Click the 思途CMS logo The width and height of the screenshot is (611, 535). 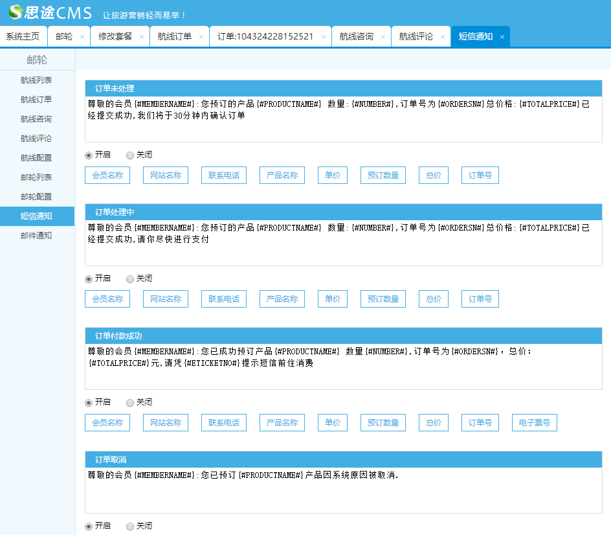[45, 13]
